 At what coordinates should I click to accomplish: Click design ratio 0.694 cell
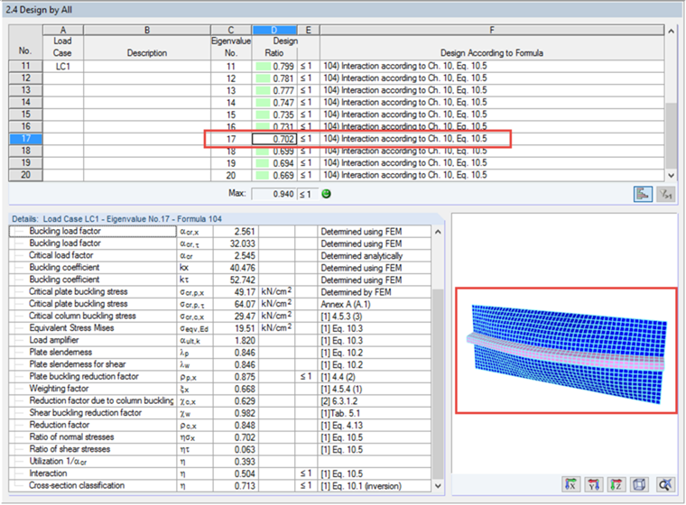274,163
